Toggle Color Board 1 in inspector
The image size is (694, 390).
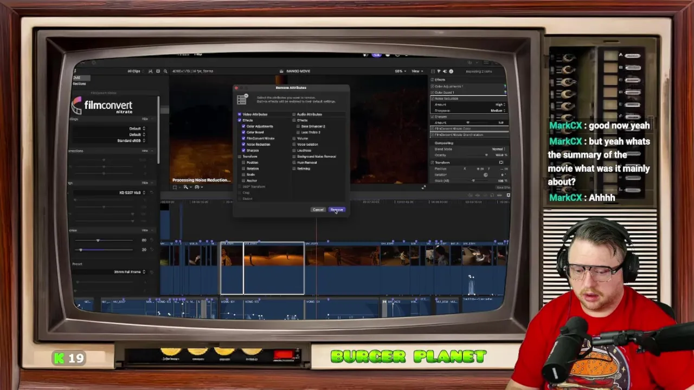pos(433,92)
